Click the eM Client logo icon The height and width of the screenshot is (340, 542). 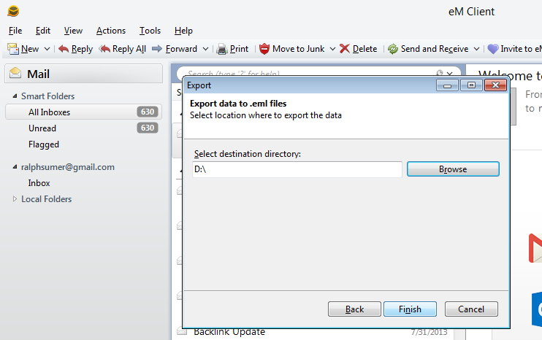tap(13, 11)
